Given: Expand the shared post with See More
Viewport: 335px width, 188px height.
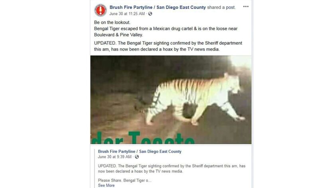Looking at the screenshot, I should click(106, 186).
